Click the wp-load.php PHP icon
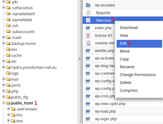Screen dimensions: 163x124 [88, 111]
